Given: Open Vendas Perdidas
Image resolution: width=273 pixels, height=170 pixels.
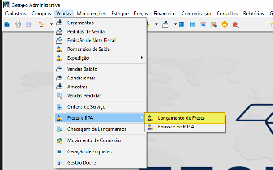Looking at the screenshot, I should 100,95.
